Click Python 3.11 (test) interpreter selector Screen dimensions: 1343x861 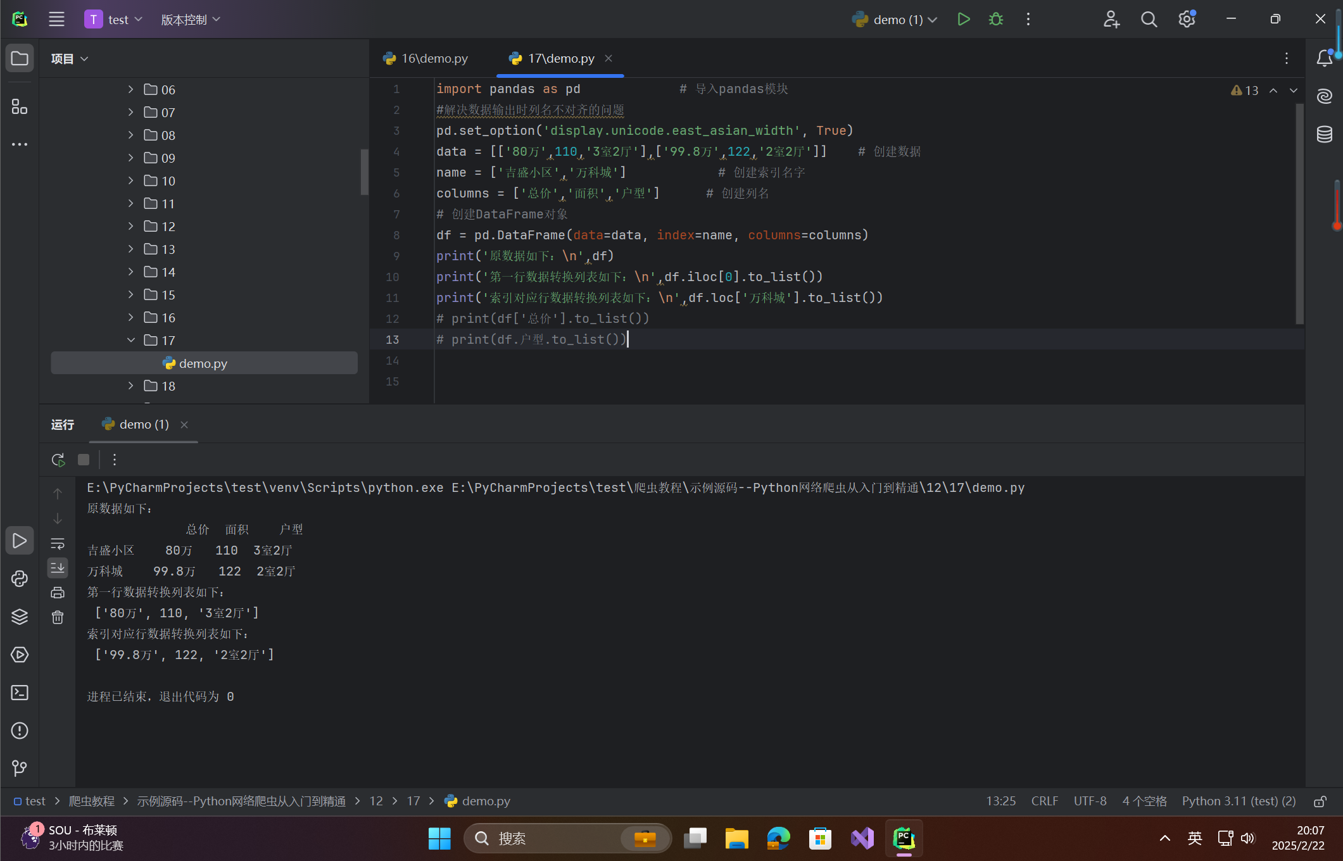(x=1239, y=801)
